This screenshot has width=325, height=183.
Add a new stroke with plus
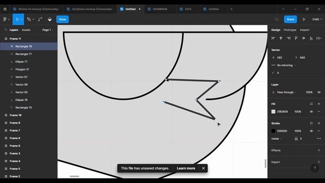point(319,123)
